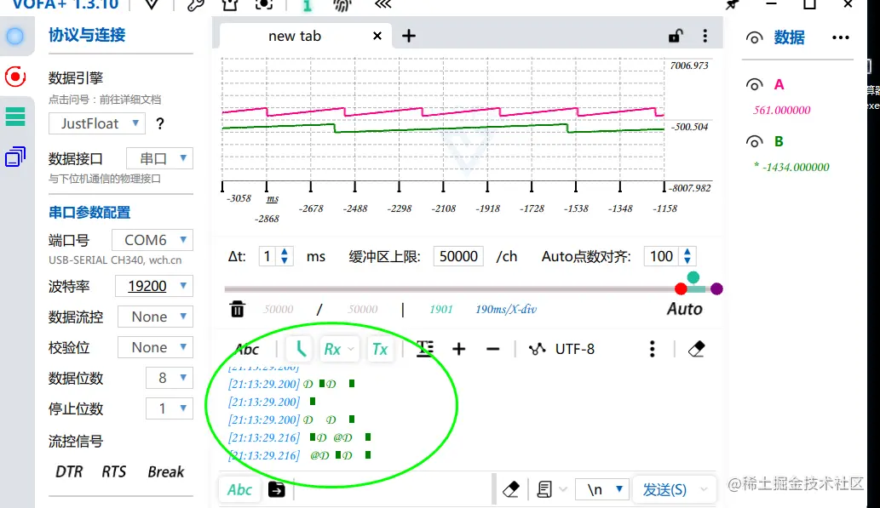
Task: Click the teal slider handle
Action: (x=693, y=277)
